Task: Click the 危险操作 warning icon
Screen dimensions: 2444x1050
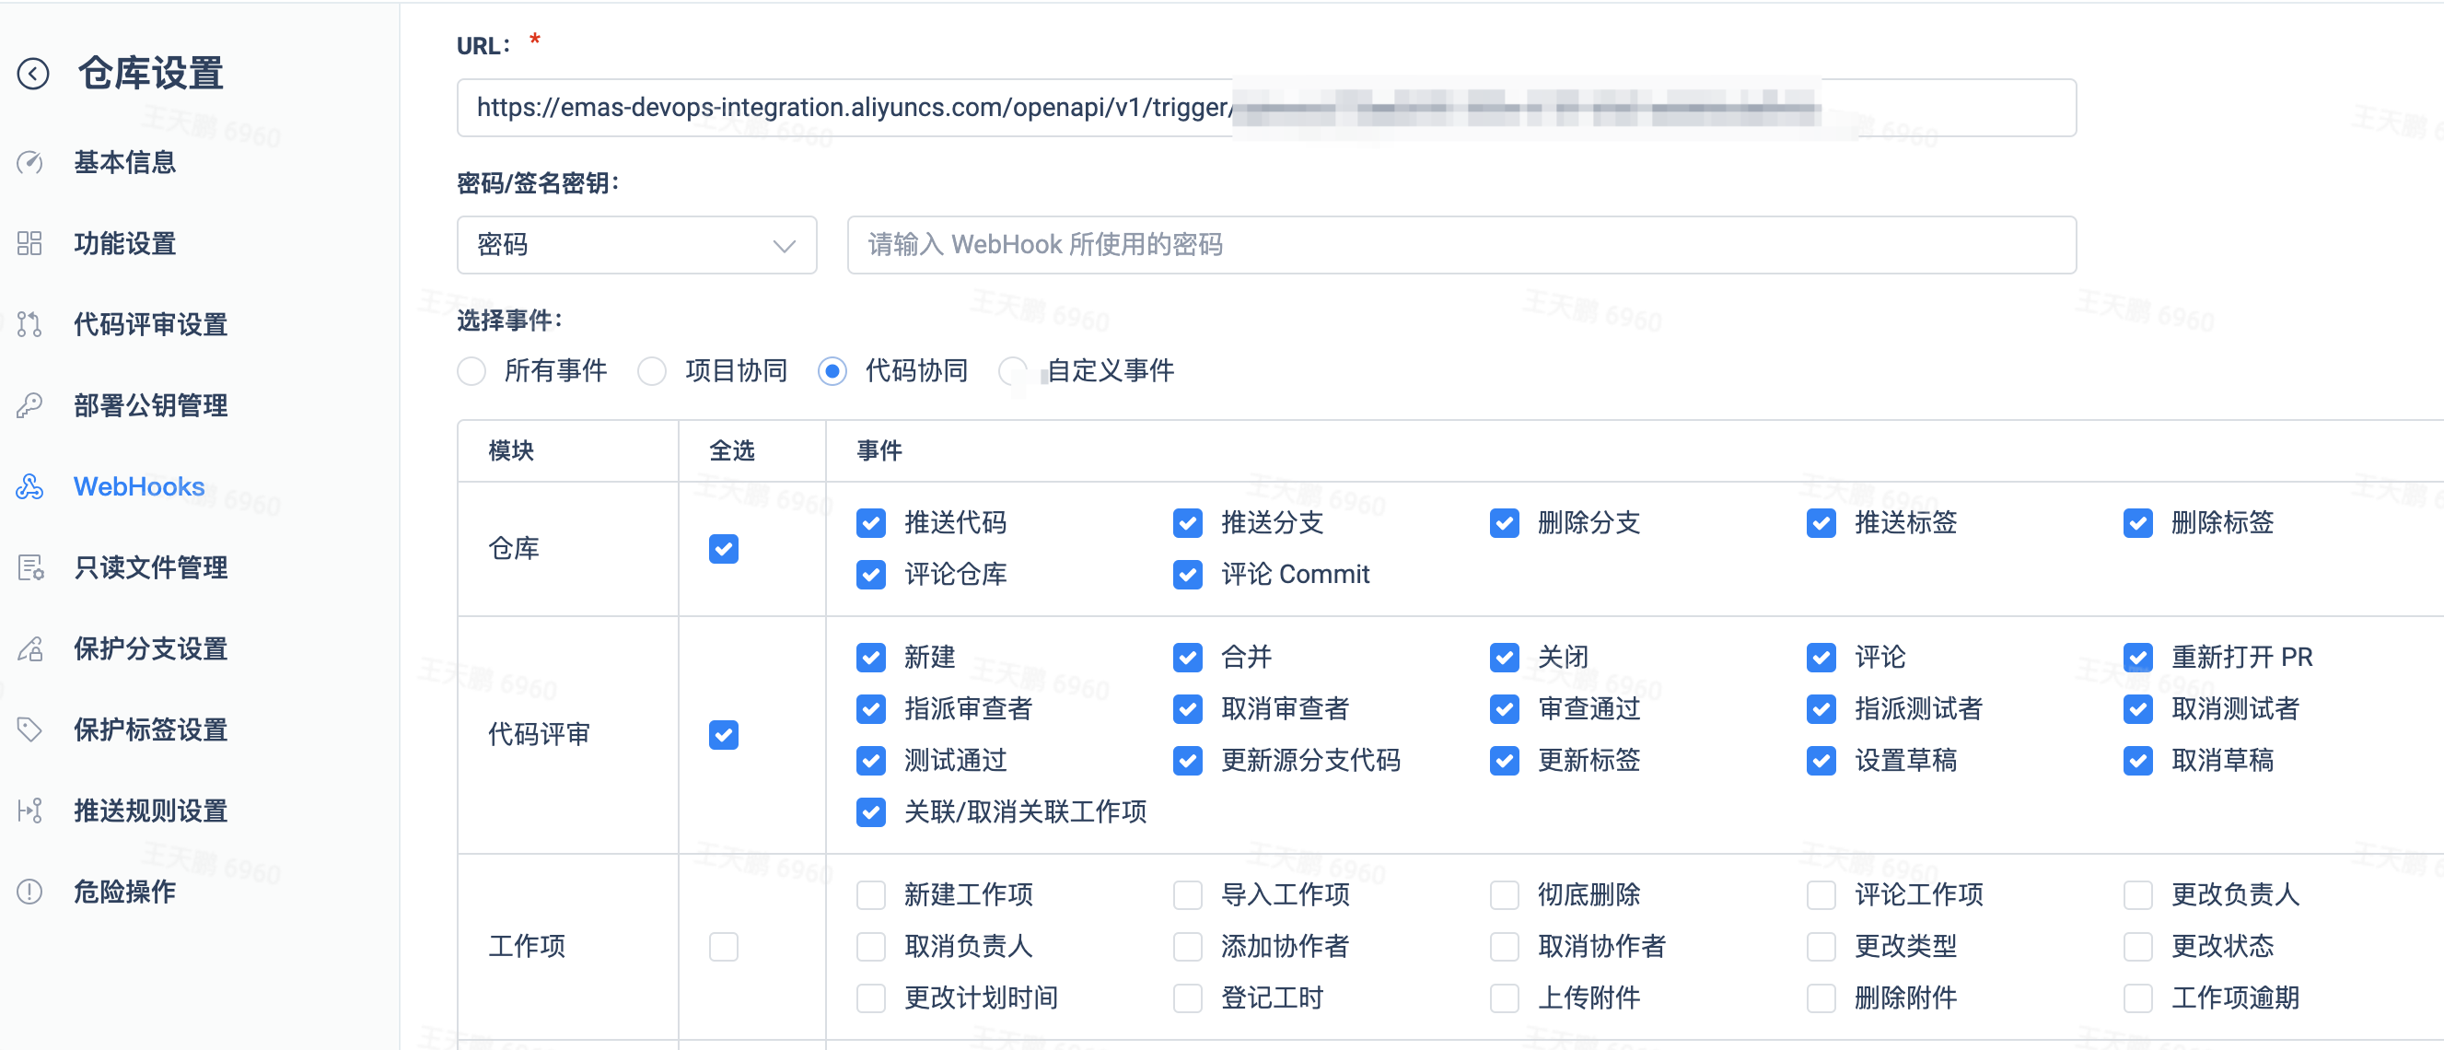Action: point(29,892)
